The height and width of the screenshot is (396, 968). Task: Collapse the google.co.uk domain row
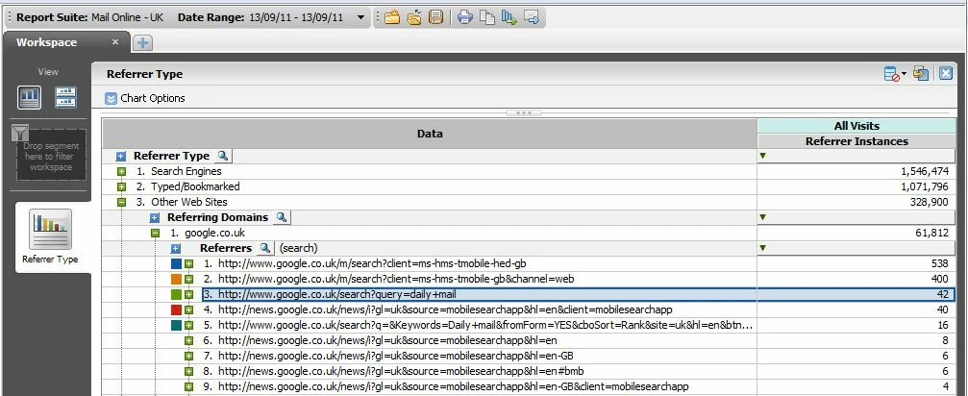tap(156, 234)
